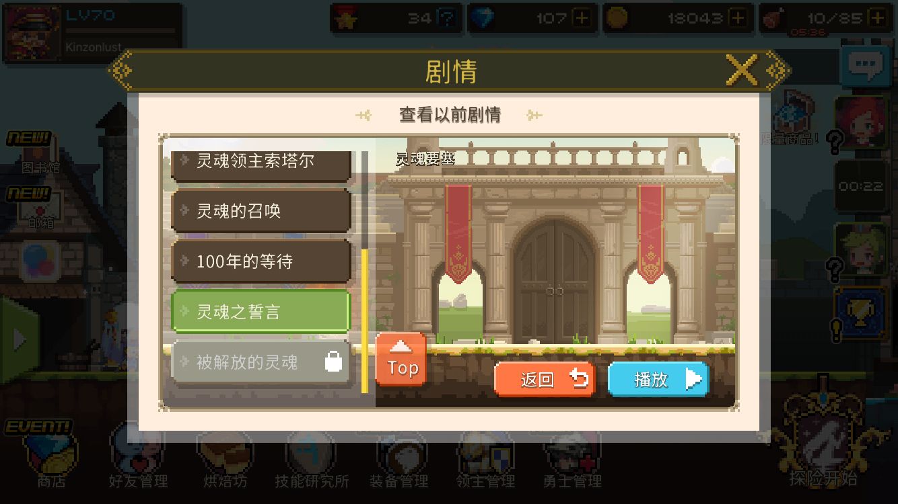Click the 返回 back button

click(x=545, y=379)
